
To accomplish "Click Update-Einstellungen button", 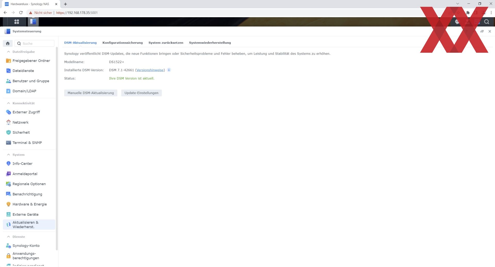I will [x=142, y=93].
